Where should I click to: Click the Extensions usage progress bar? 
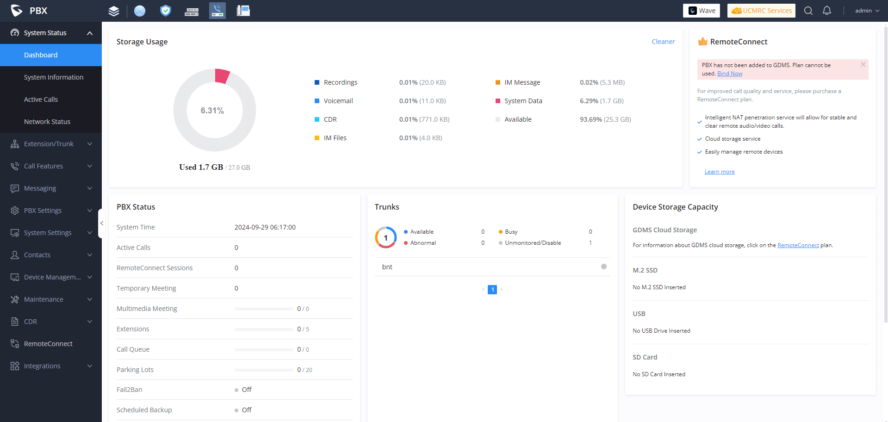tap(264, 329)
